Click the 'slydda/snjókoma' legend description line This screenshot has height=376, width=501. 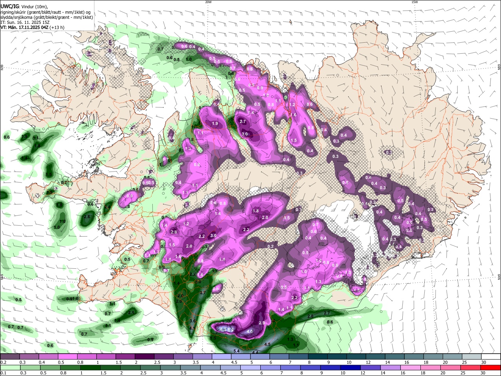(47, 17)
